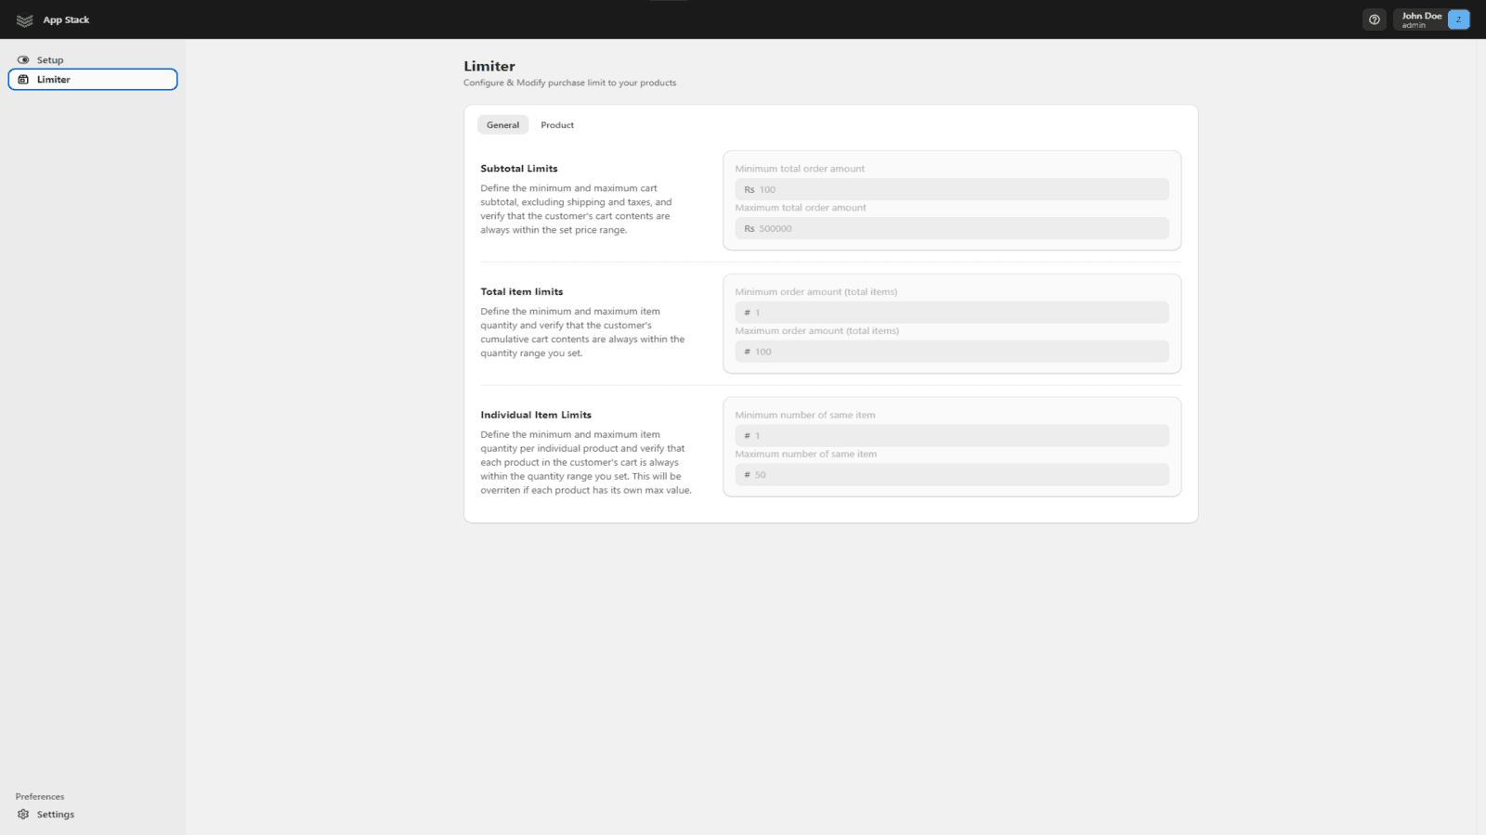Focus Minimum order amount (total items) field
1486x835 pixels.
[957, 313]
